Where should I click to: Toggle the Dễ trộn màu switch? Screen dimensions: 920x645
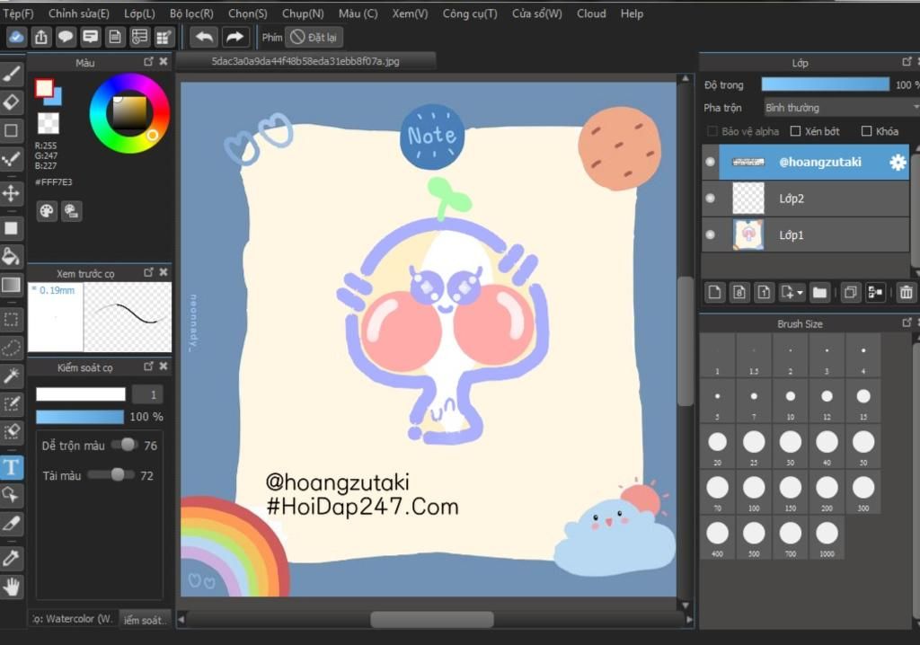click(x=124, y=445)
